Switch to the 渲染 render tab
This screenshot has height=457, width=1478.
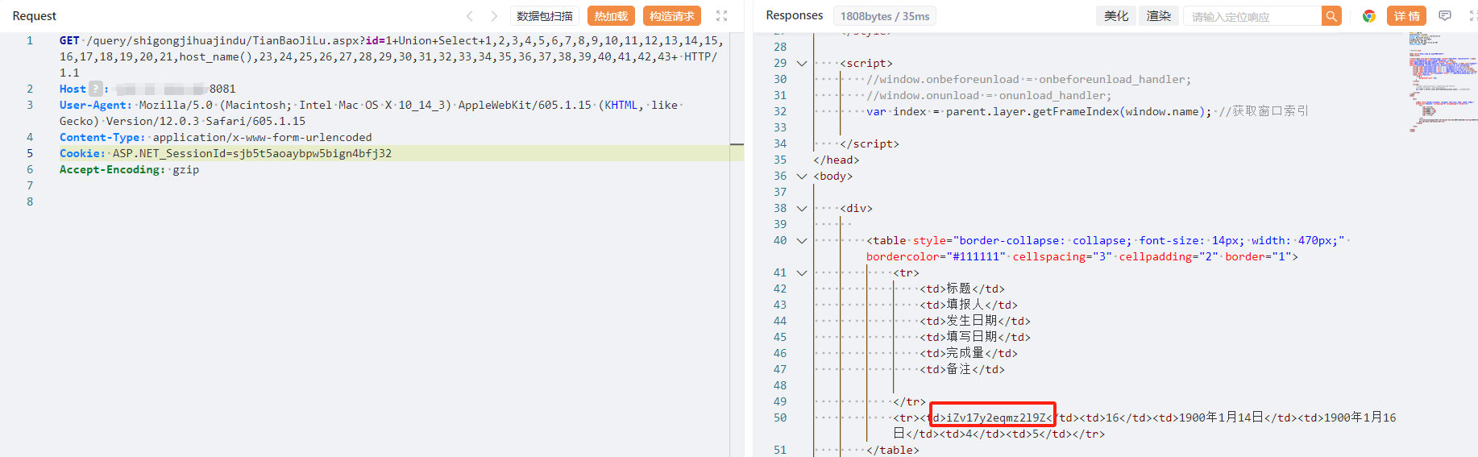(1159, 16)
